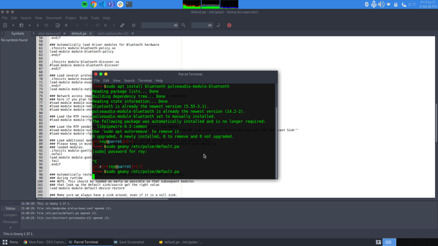The height and width of the screenshot is (246, 438).
Task: Switch to New Post - DEV Community taskbar item
Action: coord(44,242)
